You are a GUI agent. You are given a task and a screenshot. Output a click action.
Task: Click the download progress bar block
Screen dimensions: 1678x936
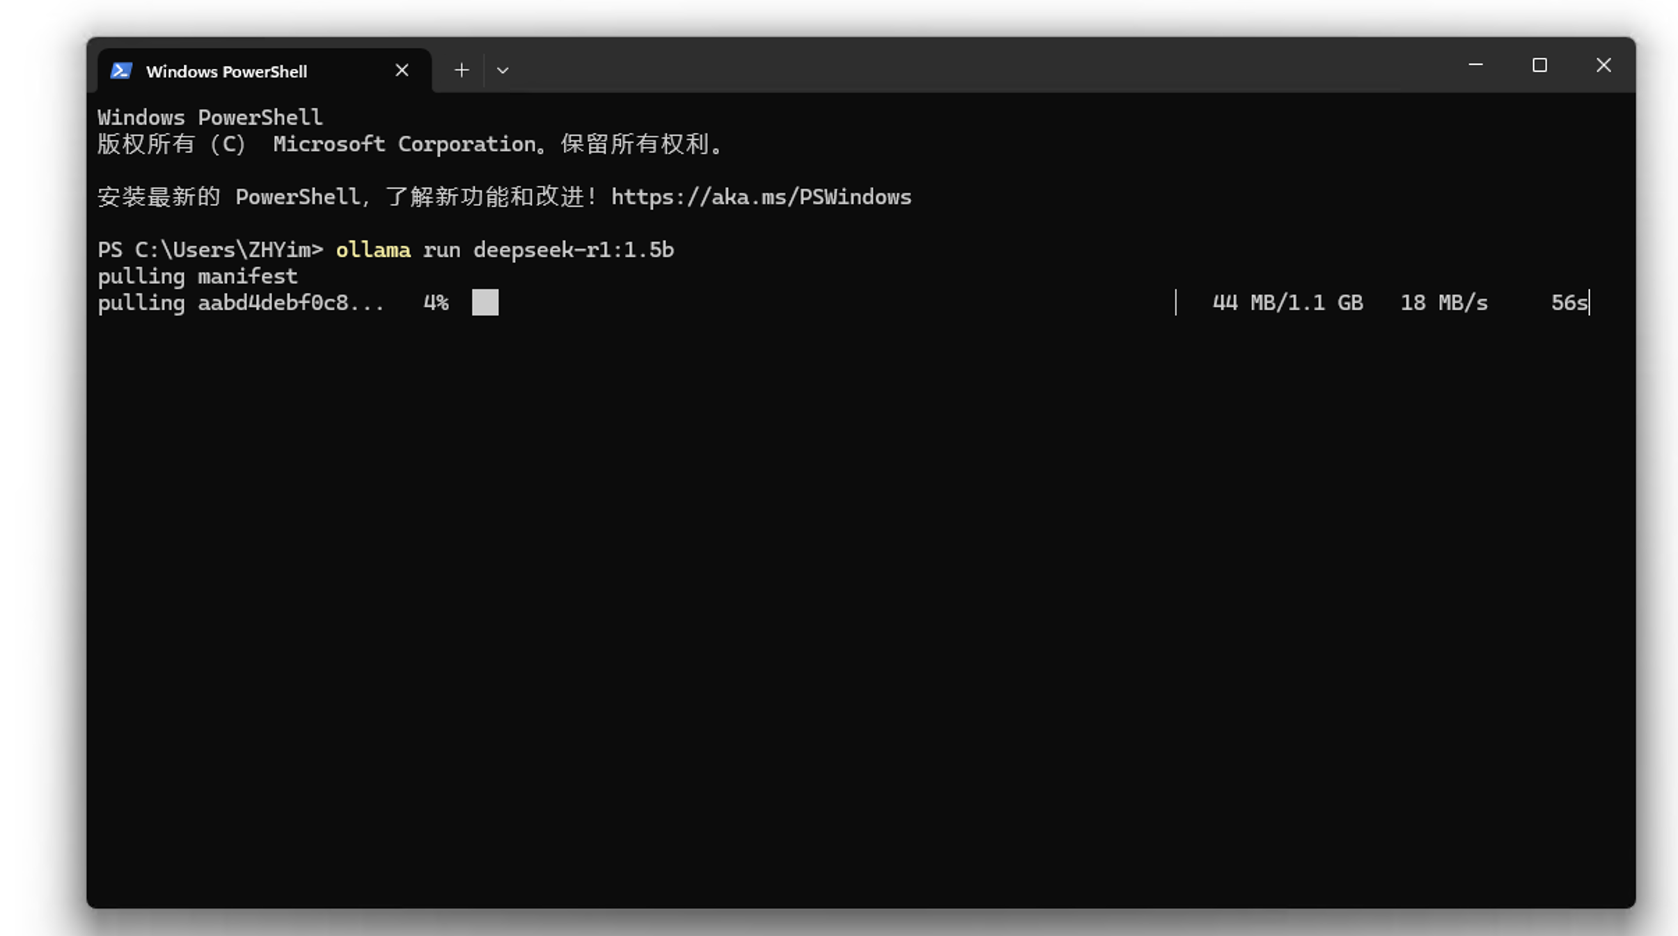point(485,303)
